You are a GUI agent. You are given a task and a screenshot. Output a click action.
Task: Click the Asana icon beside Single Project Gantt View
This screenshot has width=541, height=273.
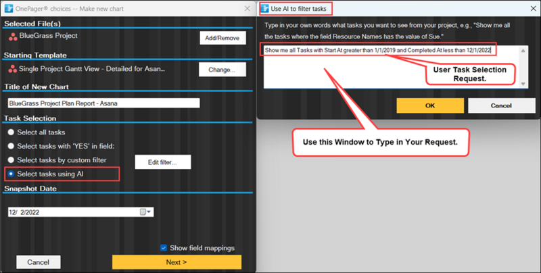[x=12, y=69]
